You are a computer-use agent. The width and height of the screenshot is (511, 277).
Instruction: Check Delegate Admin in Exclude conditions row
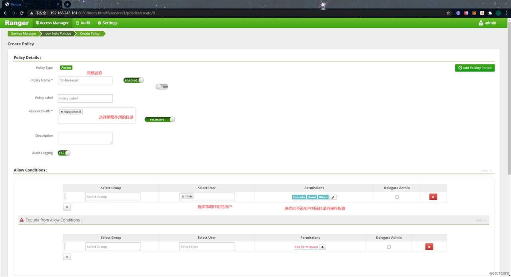(389, 247)
